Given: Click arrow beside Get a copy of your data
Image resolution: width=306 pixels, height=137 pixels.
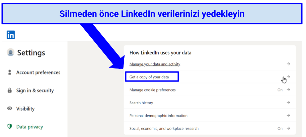Looking at the screenshot, I should 288,77.
